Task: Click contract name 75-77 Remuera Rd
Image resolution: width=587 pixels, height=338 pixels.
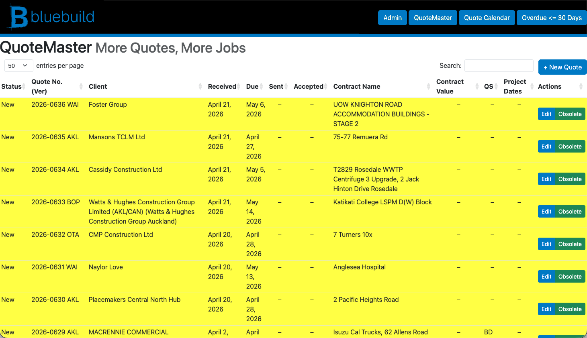Action: [360, 137]
